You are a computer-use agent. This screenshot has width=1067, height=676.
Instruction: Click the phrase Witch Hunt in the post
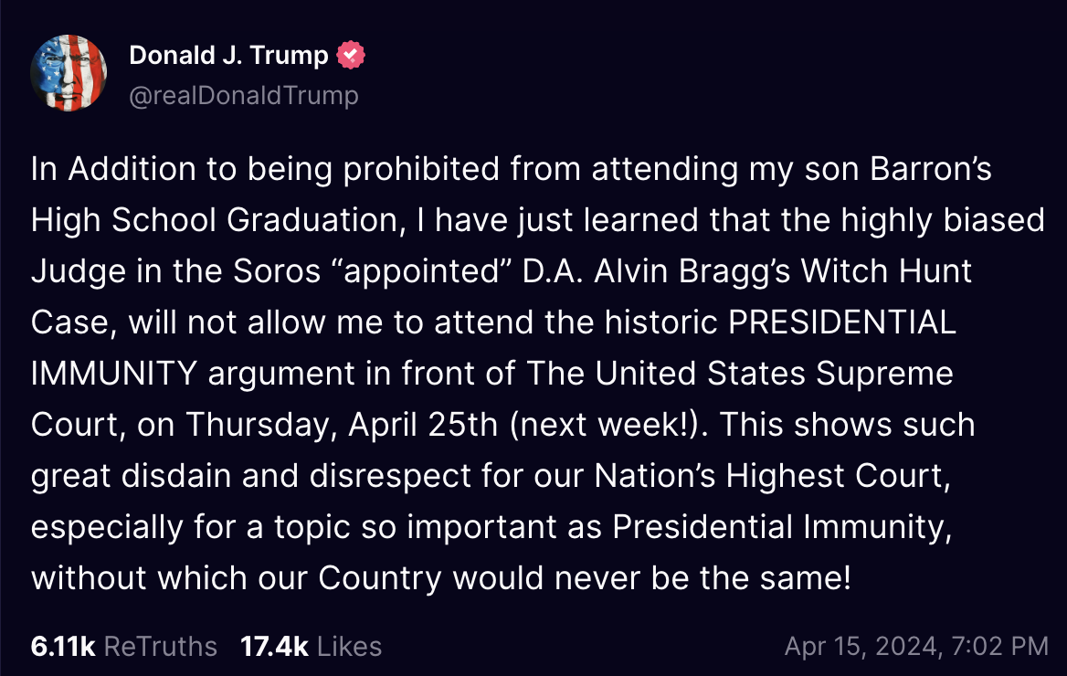point(887,271)
